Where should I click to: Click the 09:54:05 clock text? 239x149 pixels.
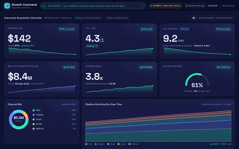pyautogui.click(x=213, y=6)
